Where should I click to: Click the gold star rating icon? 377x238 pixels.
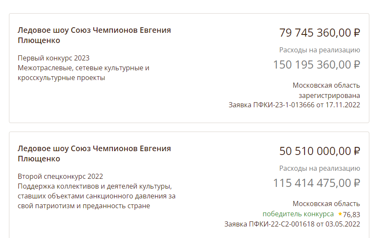(x=340, y=214)
